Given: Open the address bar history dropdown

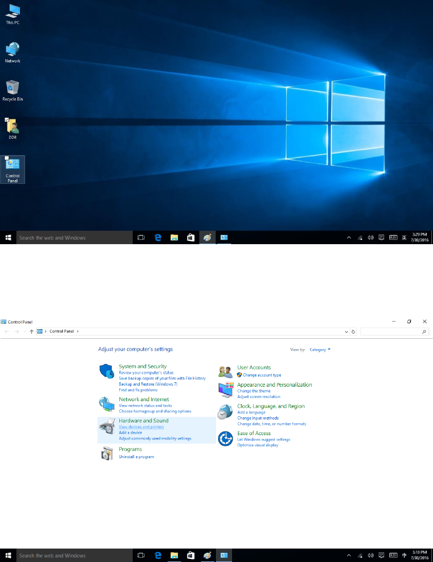Looking at the screenshot, I should [x=346, y=331].
